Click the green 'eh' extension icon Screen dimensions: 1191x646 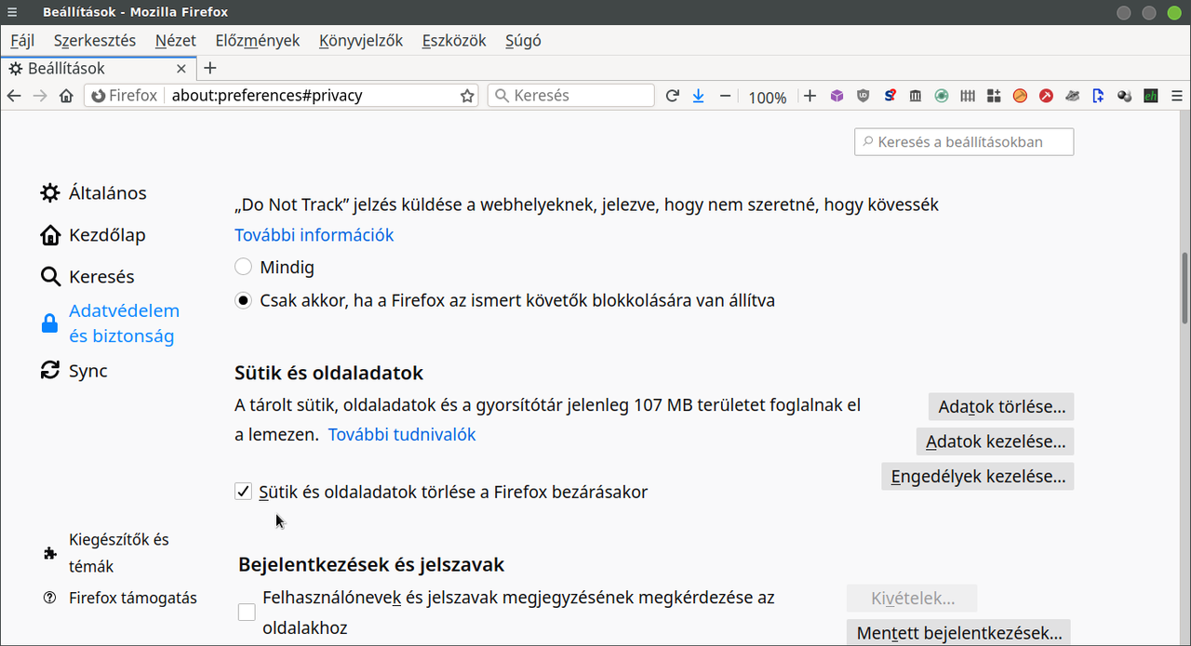tap(1150, 96)
